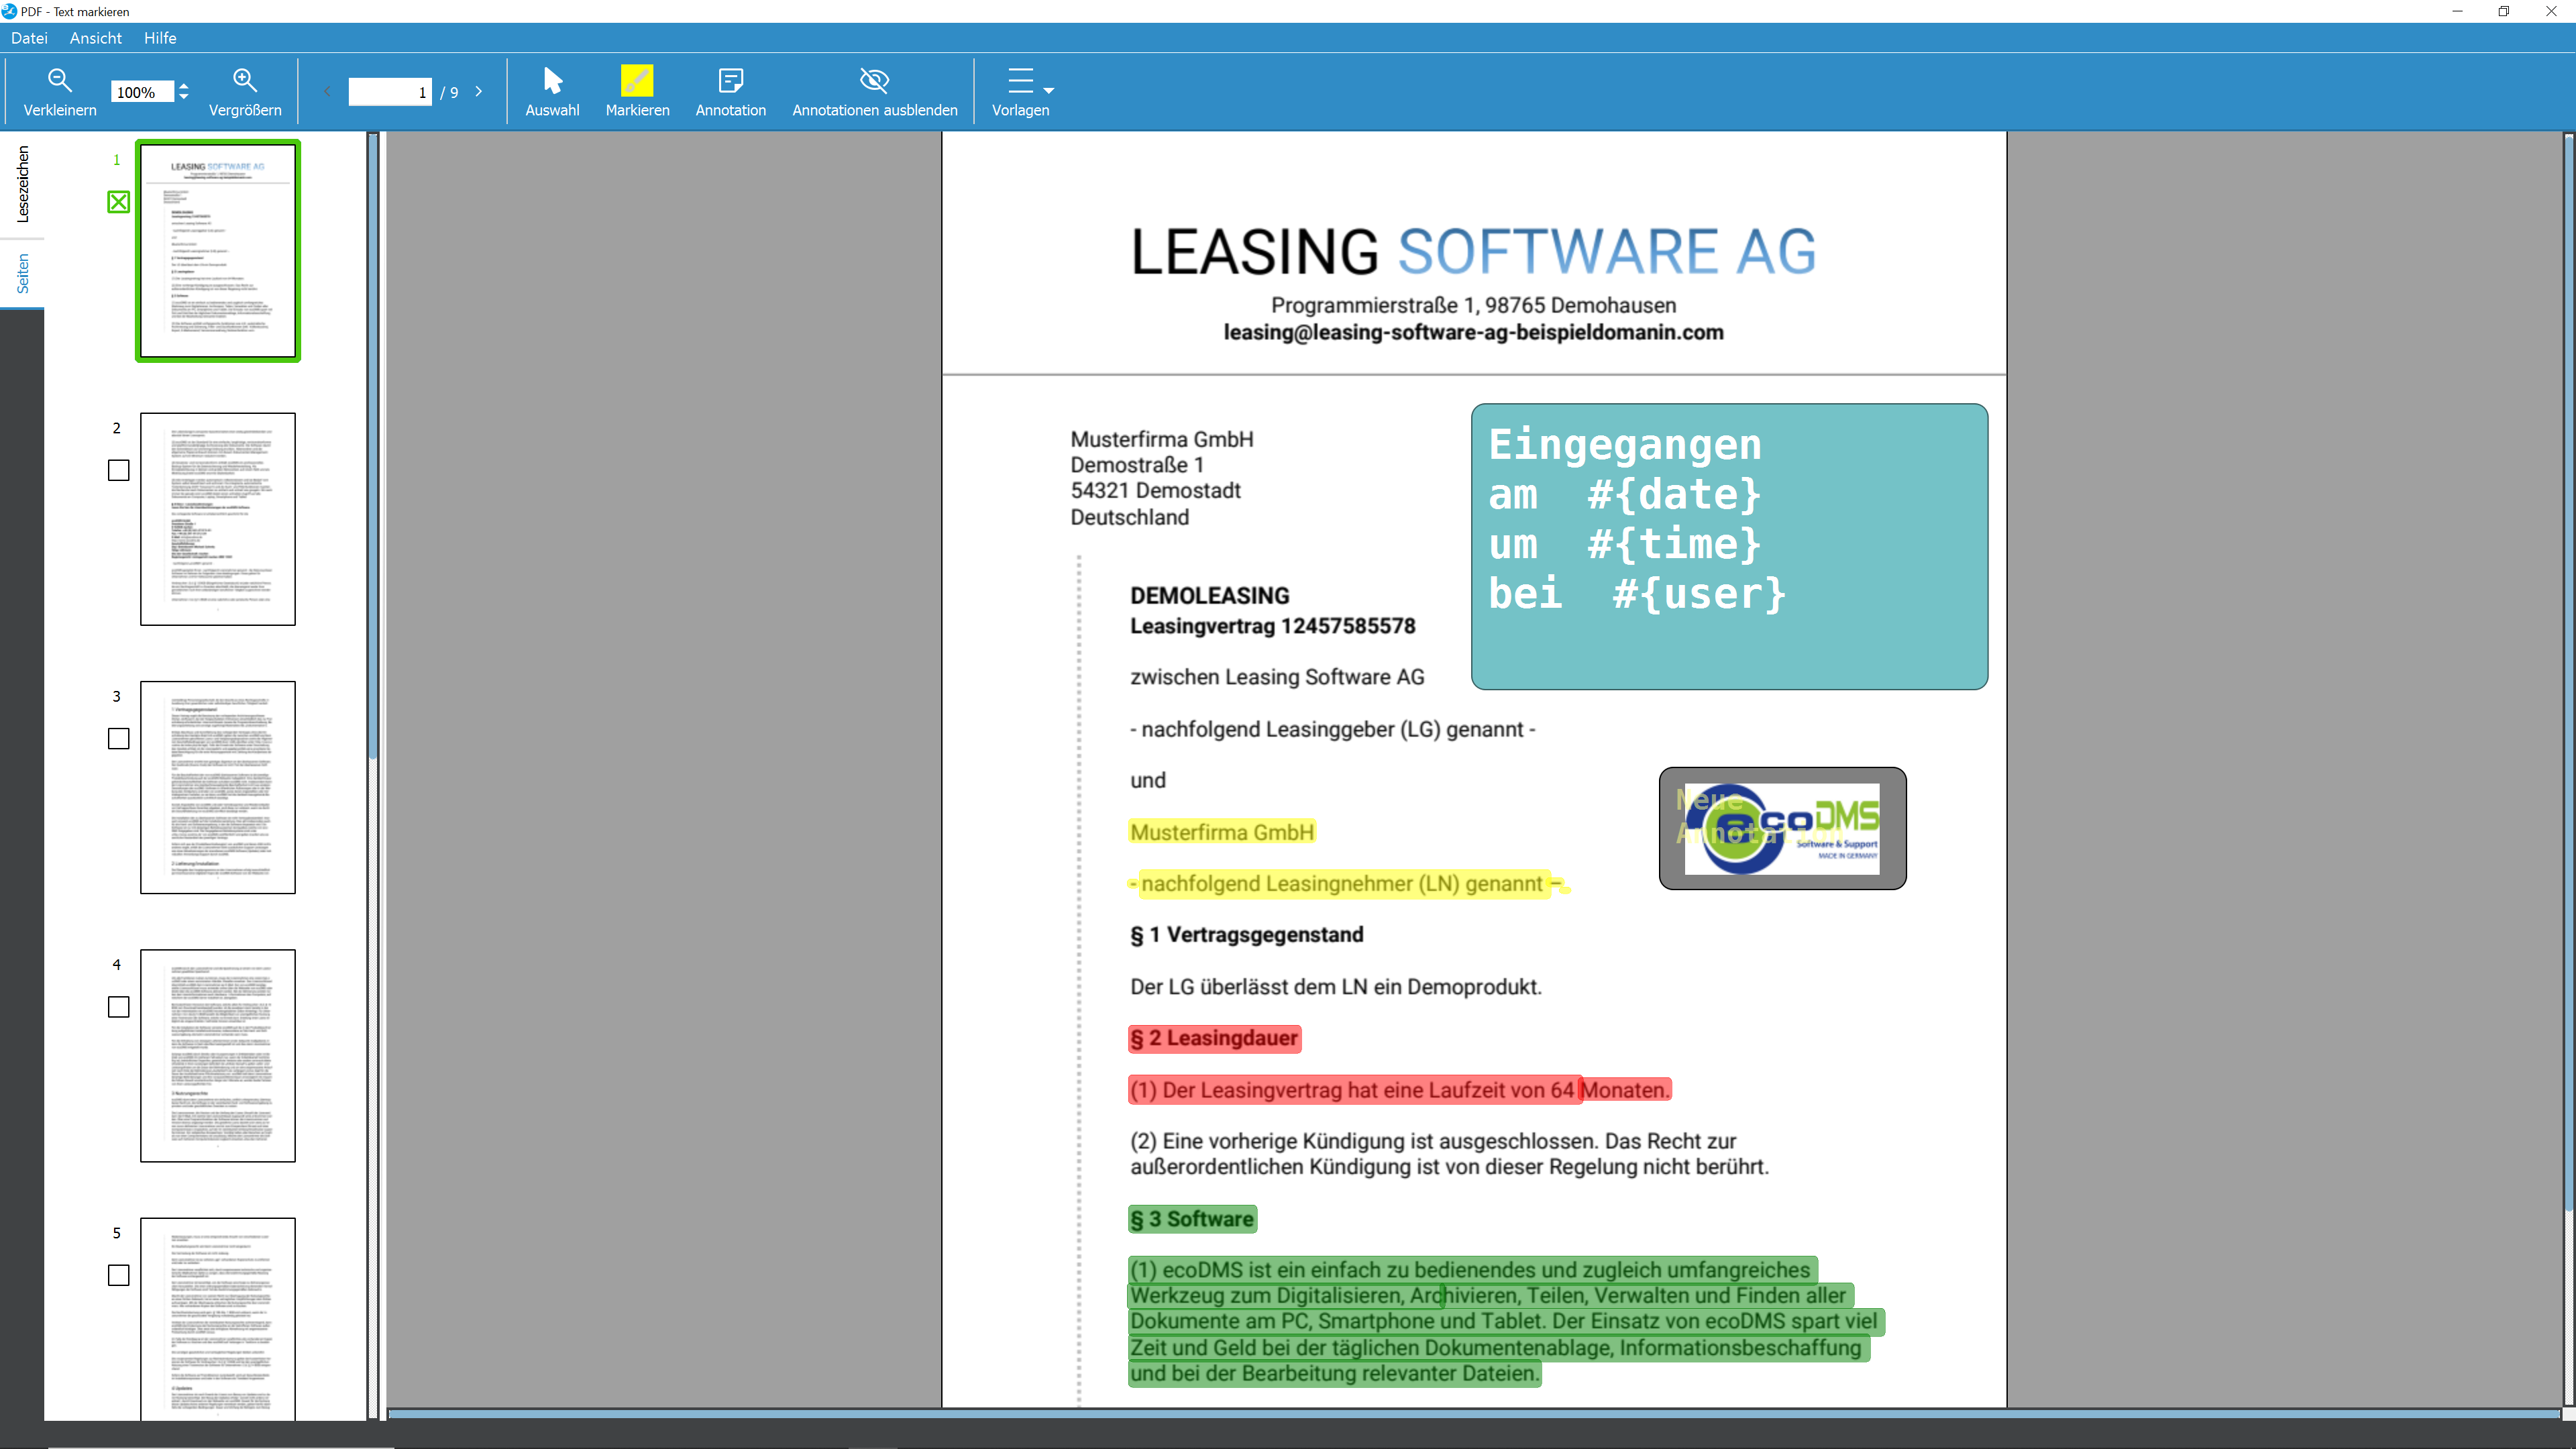Select the Markieren highlighter tool
2576x1449 pixels.
point(637,92)
